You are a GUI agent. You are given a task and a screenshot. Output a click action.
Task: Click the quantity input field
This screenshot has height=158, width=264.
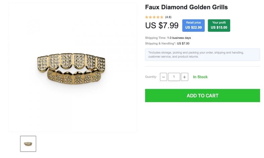174,77
